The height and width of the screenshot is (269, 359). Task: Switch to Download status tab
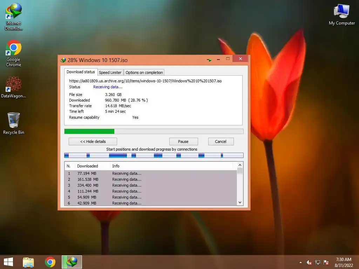(81, 72)
